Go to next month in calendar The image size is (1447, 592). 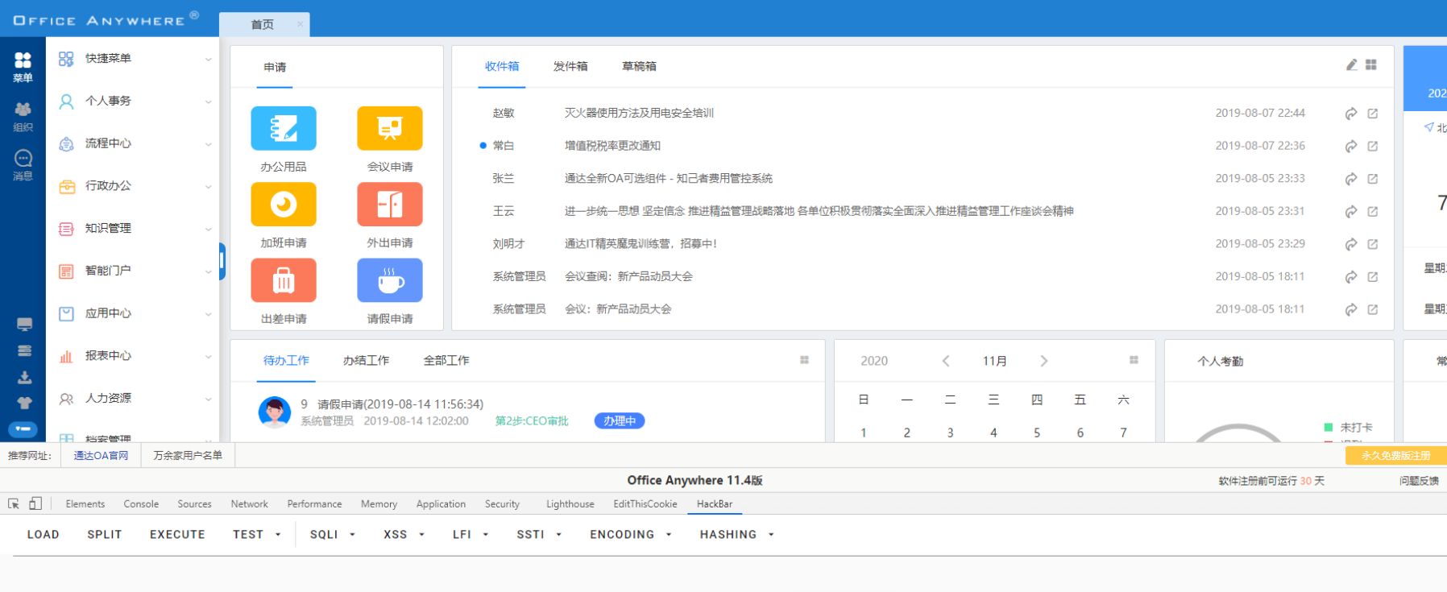(1043, 361)
